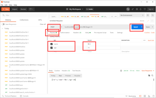Click the Cookies link
The width and height of the screenshot is (156, 98).
coord(147,33)
